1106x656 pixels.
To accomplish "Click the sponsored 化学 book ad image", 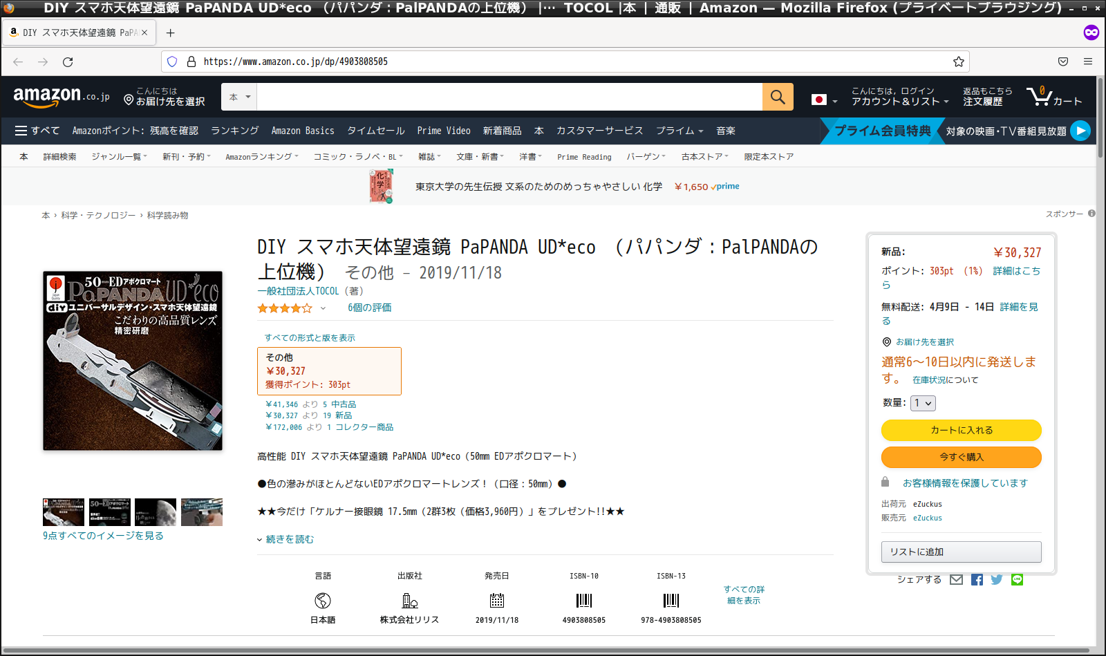I will click(x=381, y=187).
